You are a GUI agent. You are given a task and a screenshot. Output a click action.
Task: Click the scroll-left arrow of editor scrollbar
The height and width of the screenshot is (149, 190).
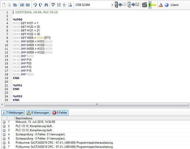click(x=2, y=104)
